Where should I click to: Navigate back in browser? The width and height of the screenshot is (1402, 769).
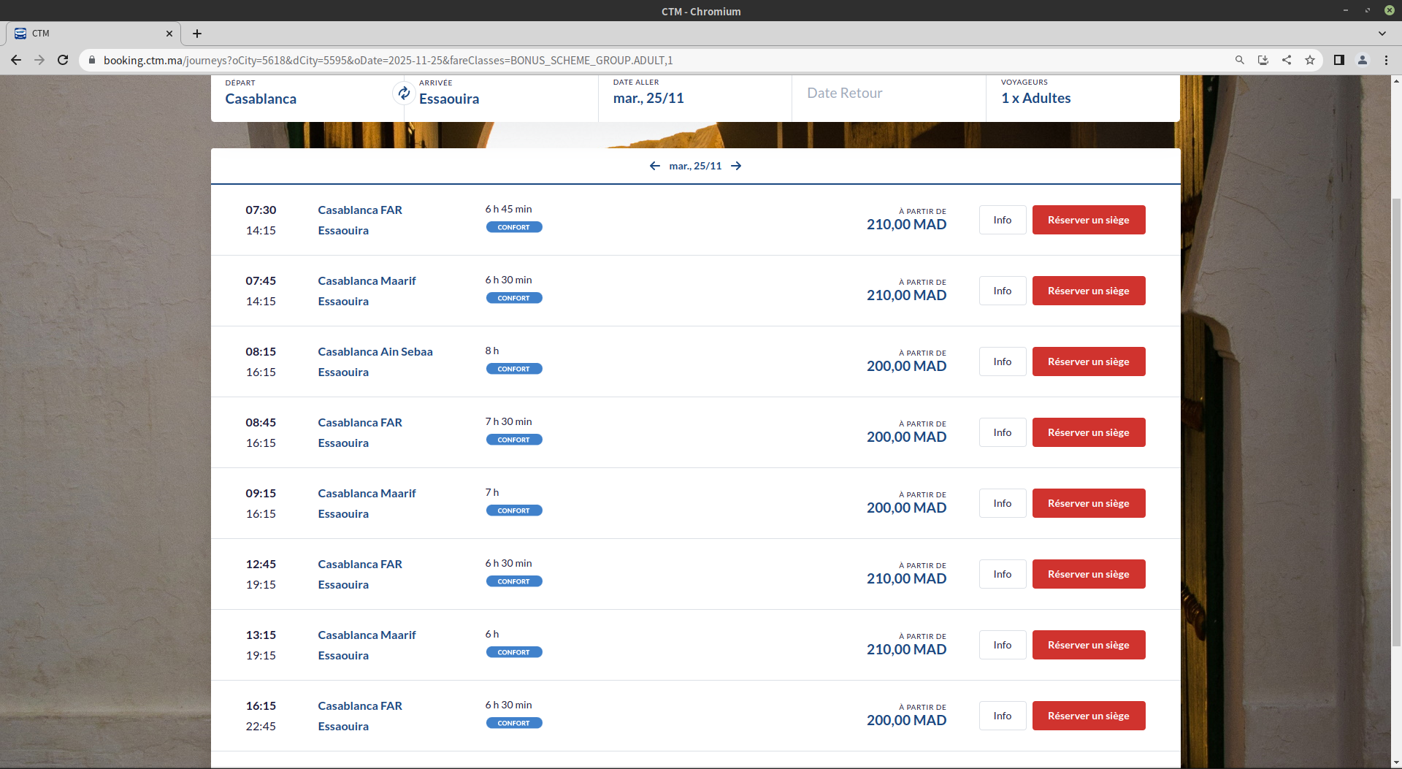point(16,60)
